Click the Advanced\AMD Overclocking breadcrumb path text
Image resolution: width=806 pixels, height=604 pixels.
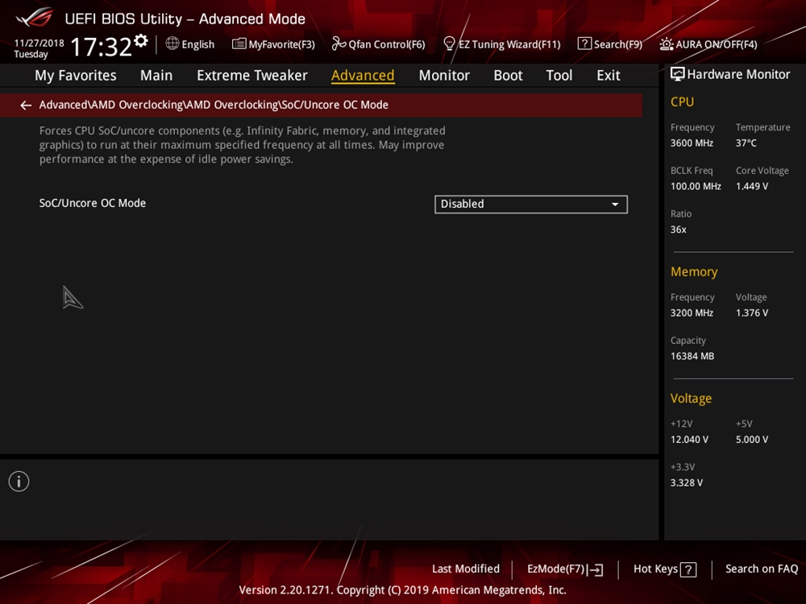214,105
